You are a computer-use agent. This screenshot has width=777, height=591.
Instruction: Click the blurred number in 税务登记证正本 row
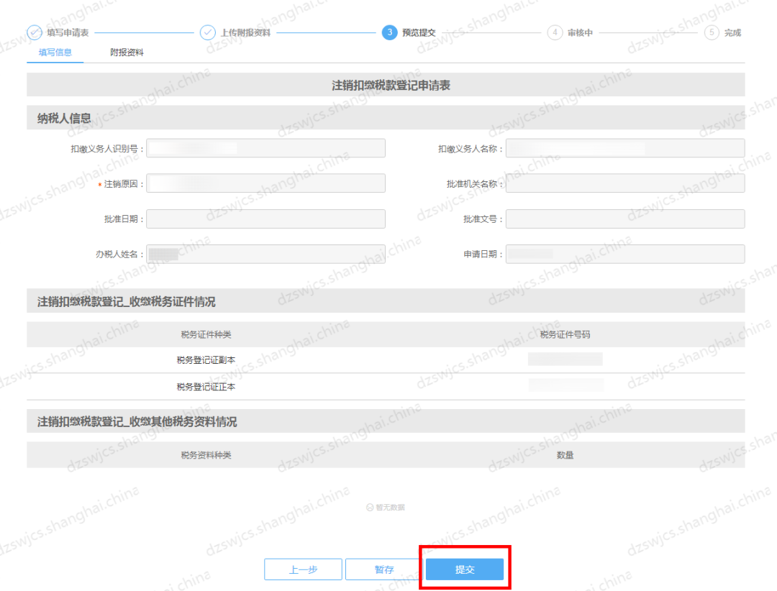click(566, 385)
